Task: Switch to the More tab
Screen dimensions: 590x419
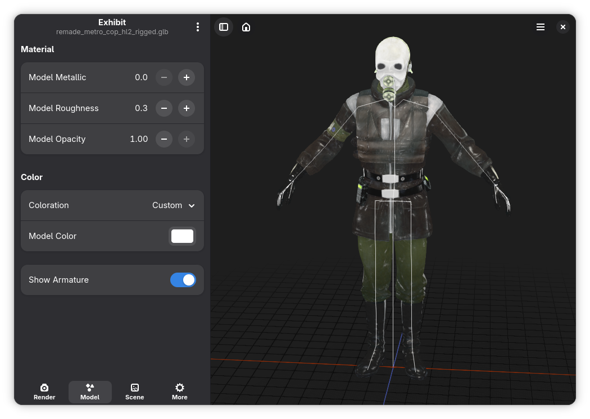Action: click(180, 392)
